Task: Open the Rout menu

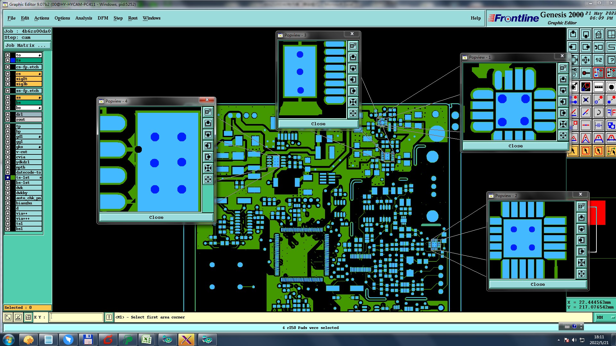Action: (x=133, y=18)
